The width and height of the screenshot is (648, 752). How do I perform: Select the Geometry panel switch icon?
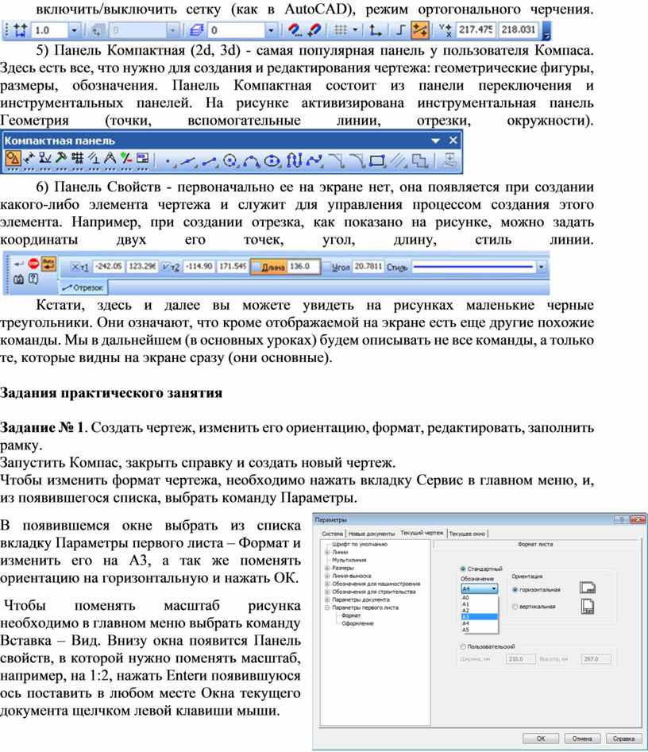click(13, 158)
